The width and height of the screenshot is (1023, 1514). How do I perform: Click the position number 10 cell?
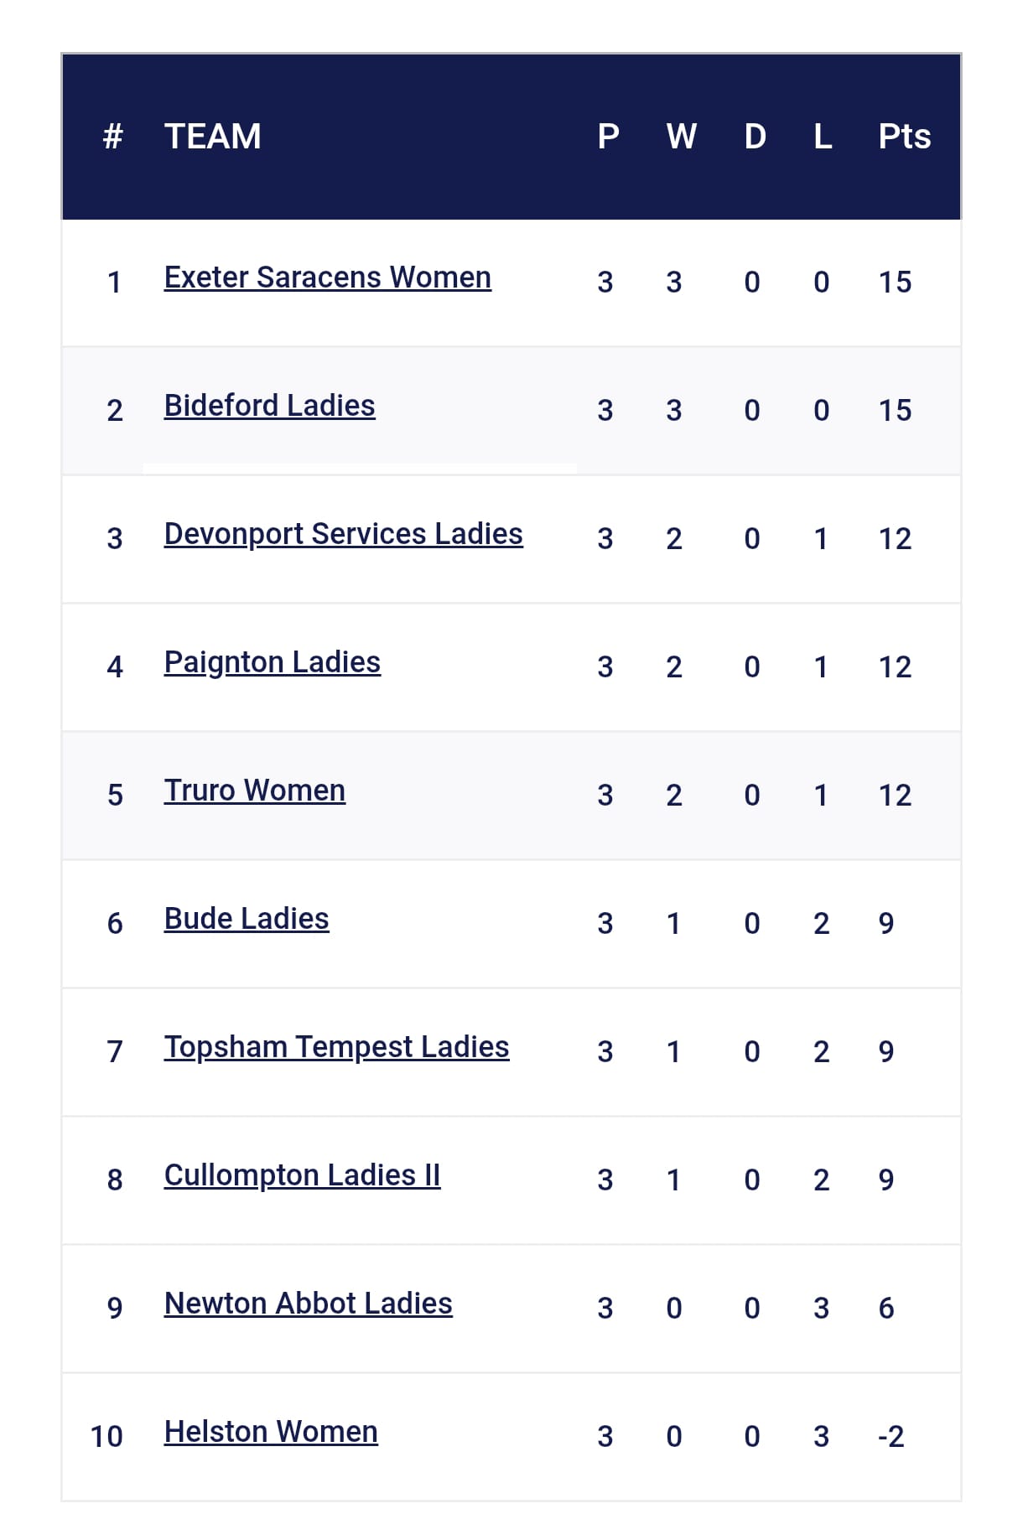pos(106,1437)
